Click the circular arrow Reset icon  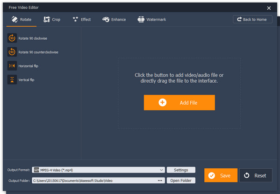coord(247,175)
